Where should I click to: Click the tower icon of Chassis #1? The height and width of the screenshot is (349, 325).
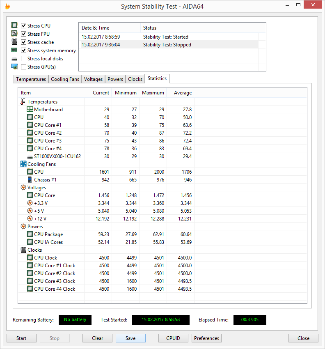tap(30, 179)
